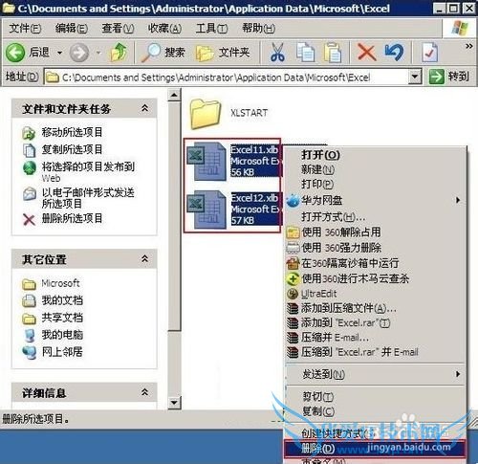Collapse Other Places (其它位置) panel
Image resolution: width=478 pixels, height=464 pixels.
click(x=144, y=258)
